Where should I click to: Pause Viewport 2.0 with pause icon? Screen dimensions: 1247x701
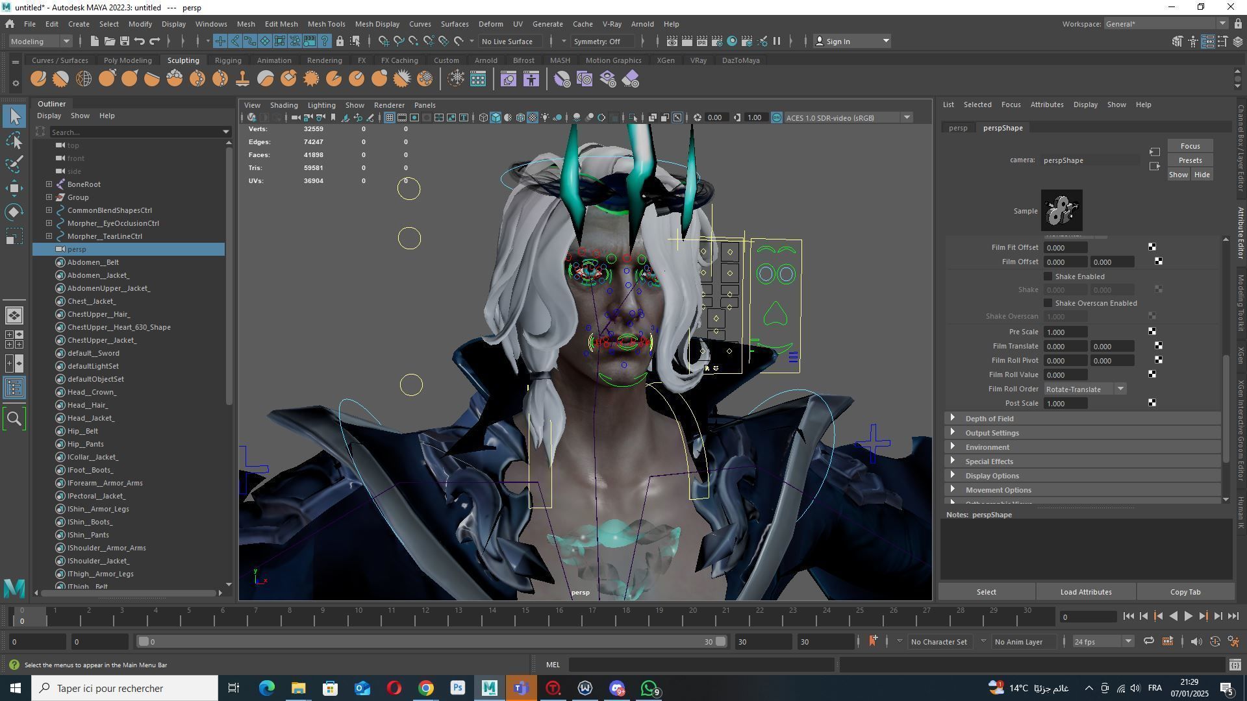pos(777,42)
